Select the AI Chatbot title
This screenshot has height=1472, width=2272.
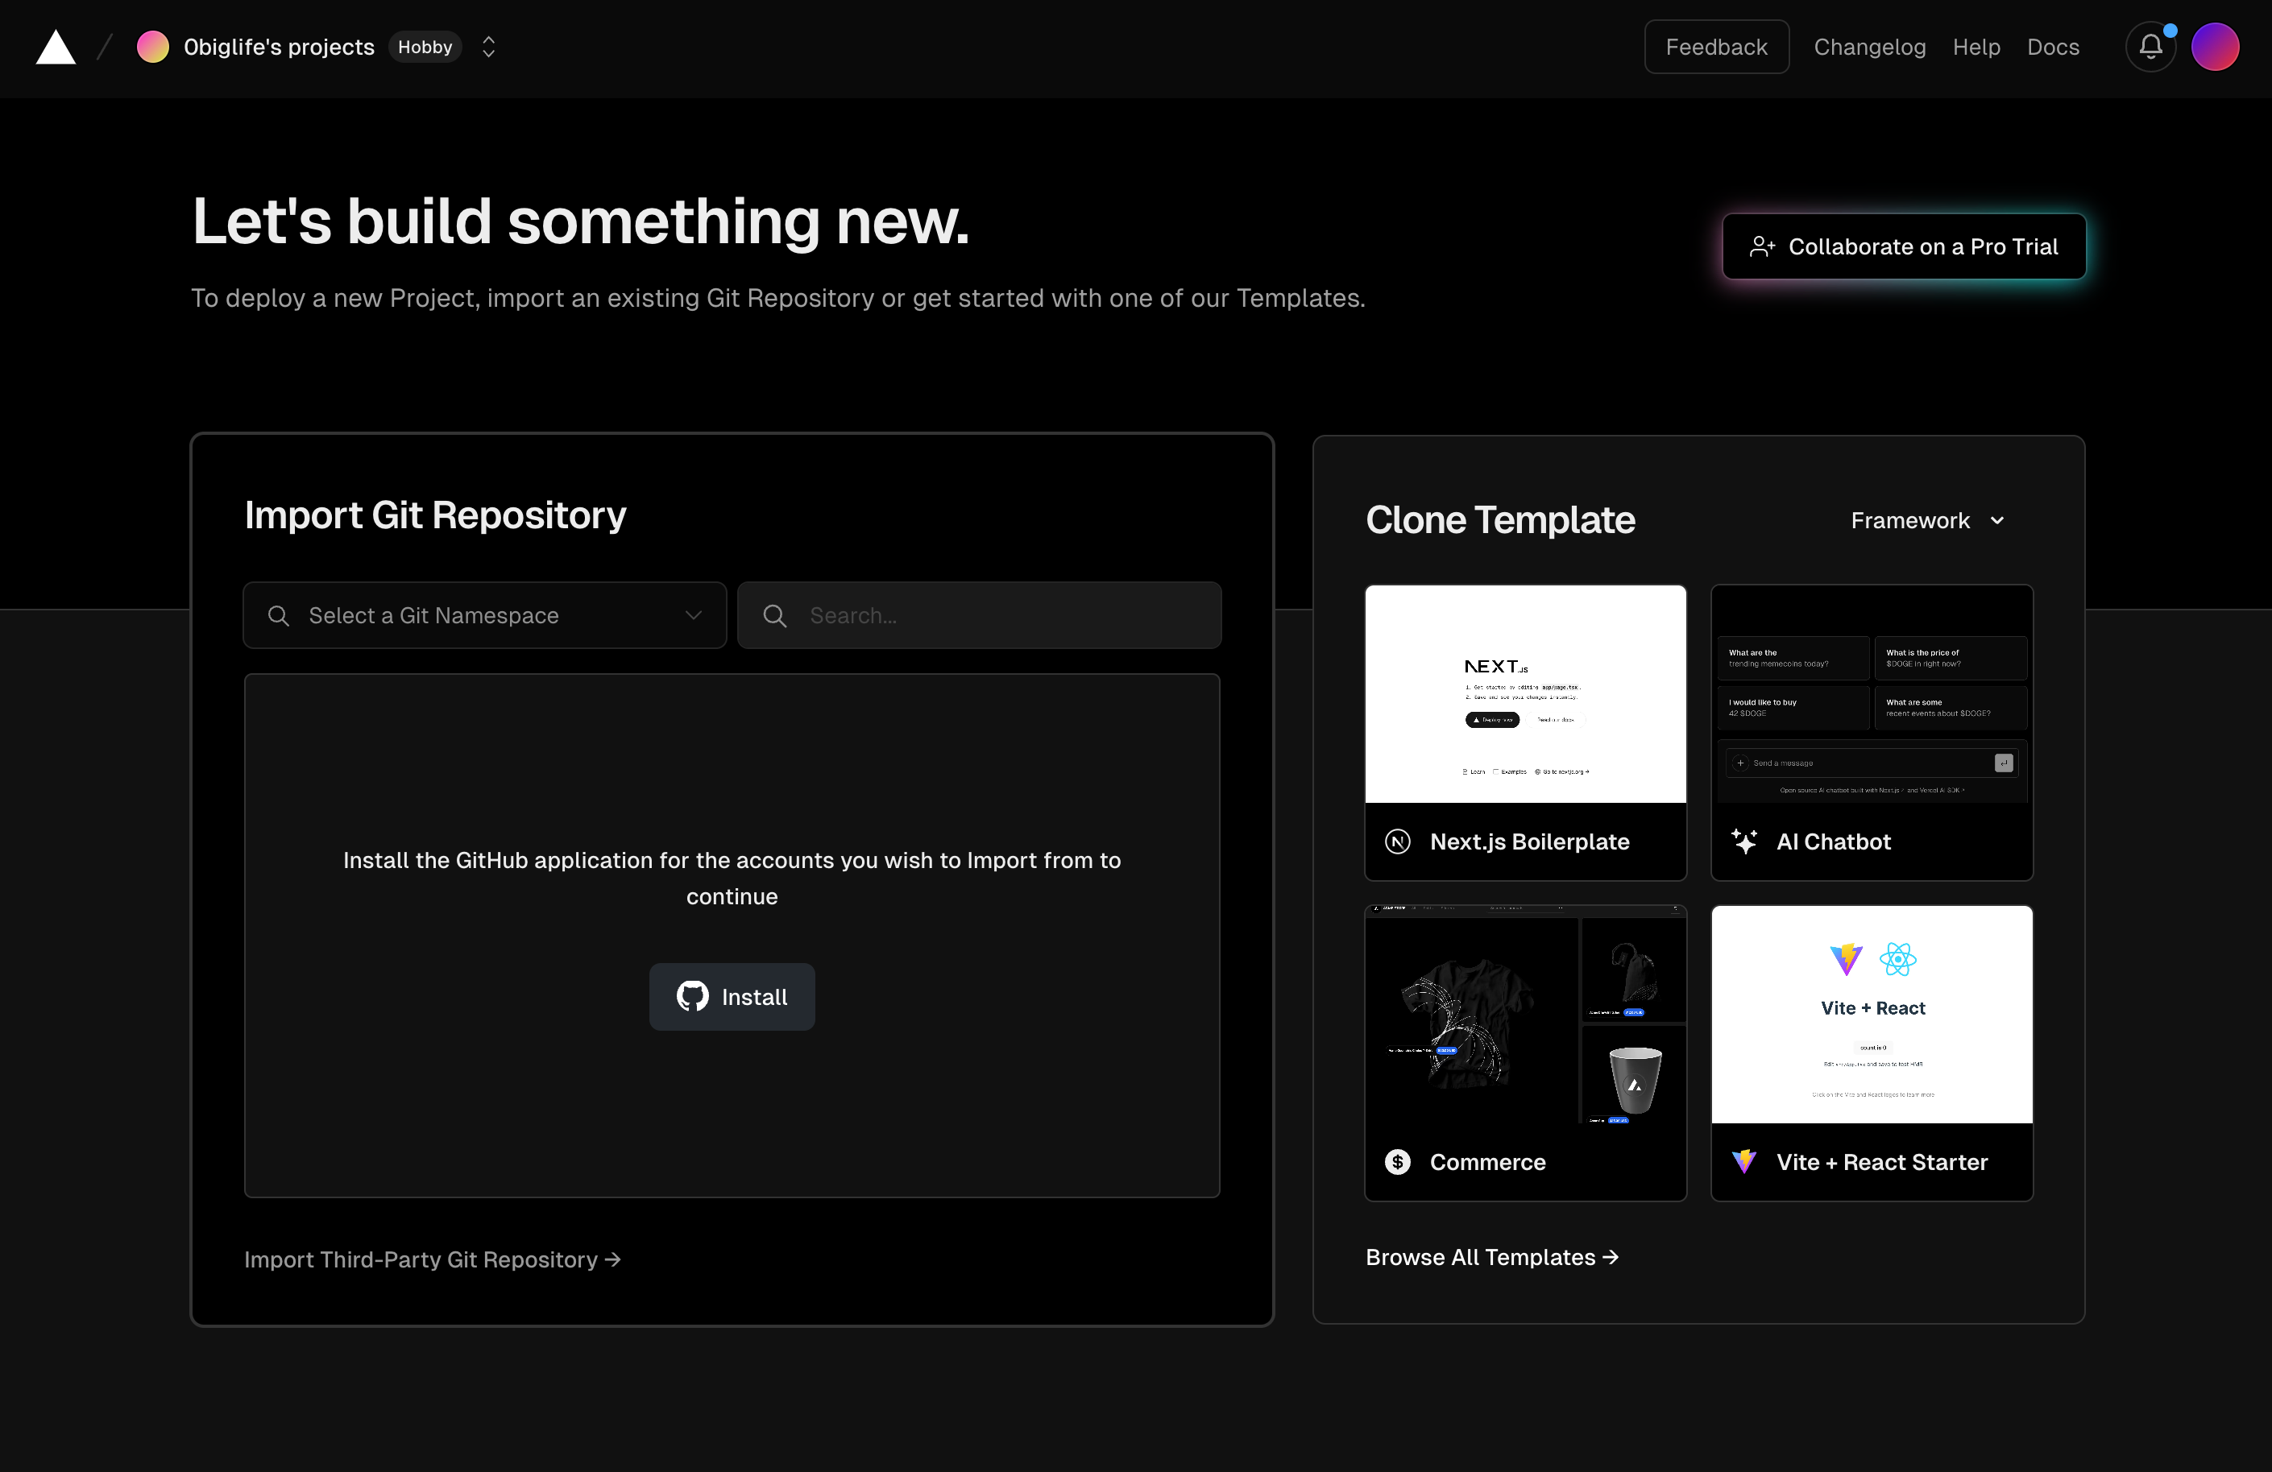coord(1833,841)
